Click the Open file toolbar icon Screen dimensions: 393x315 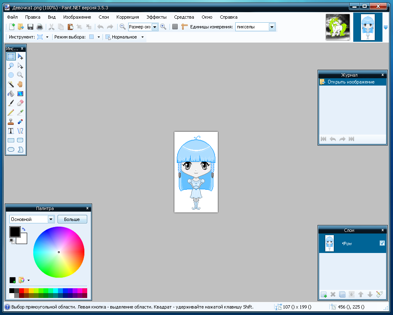[21, 27]
